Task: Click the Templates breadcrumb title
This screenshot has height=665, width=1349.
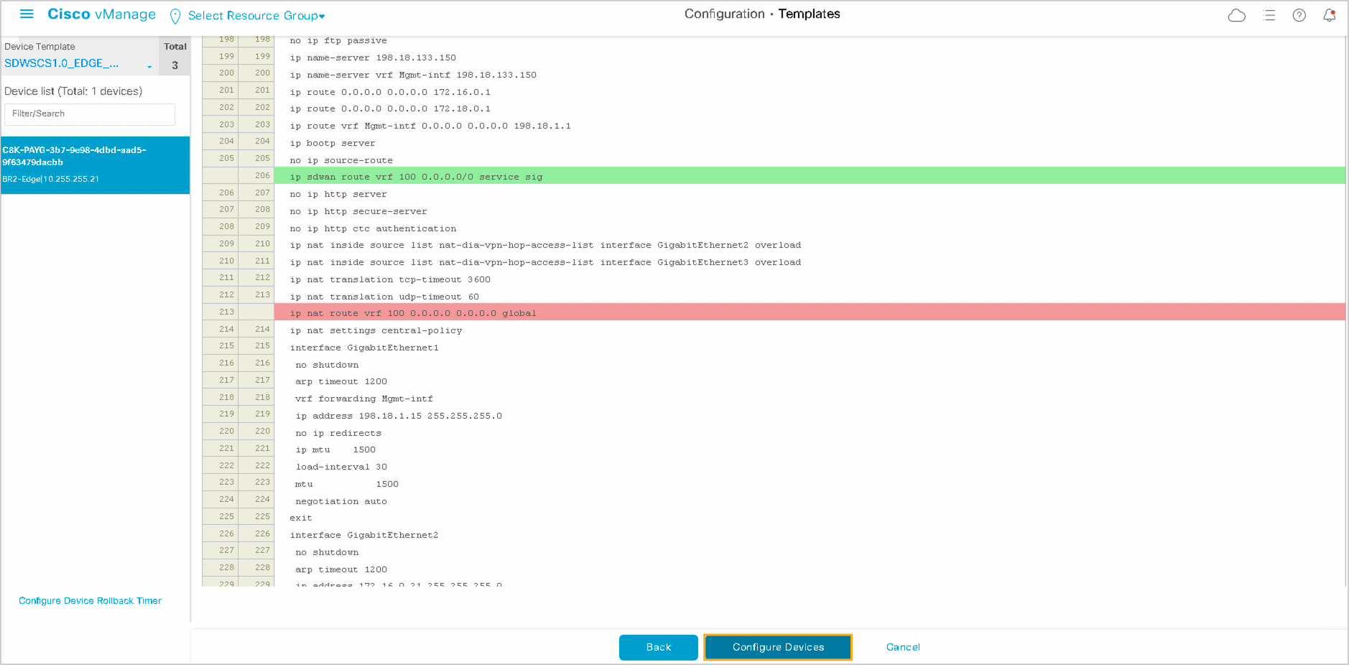Action: coord(809,14)
